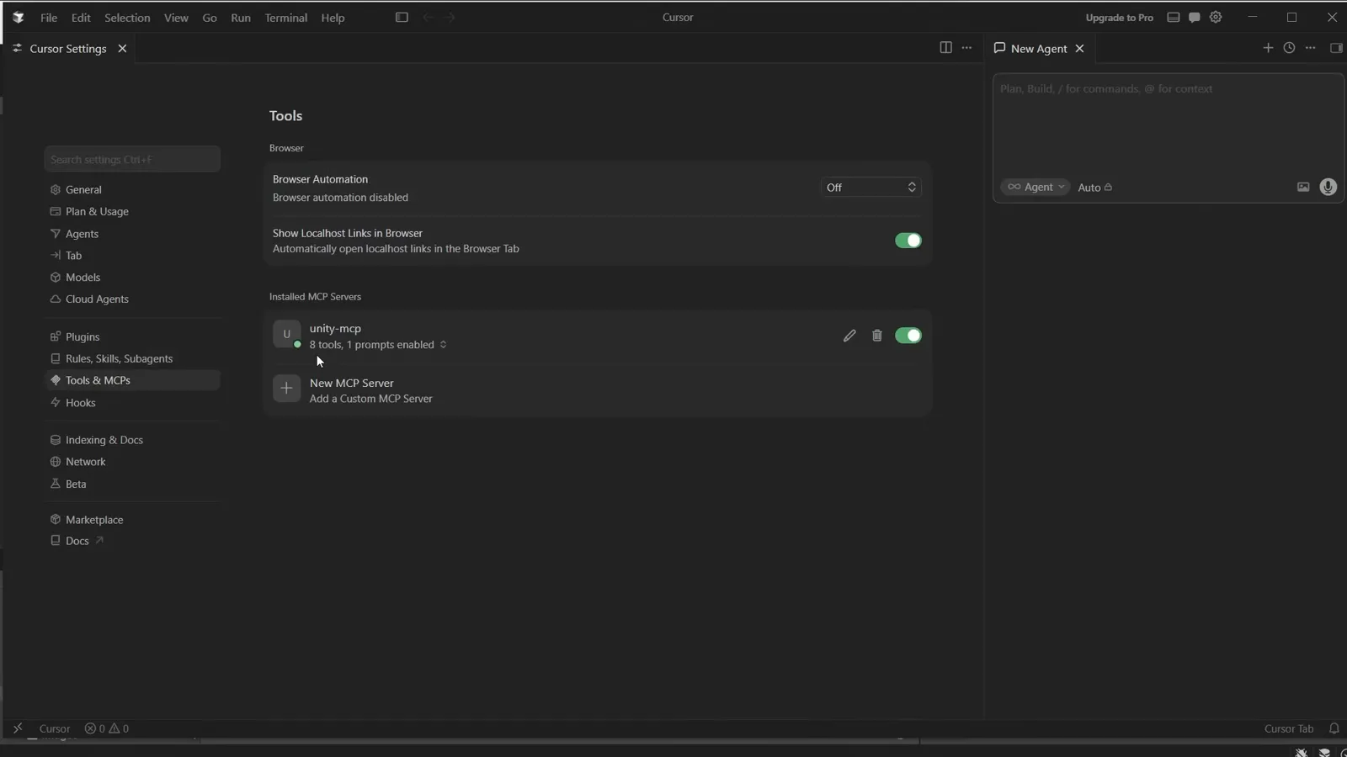
Task: Open notifications via bell icon
Action: (1334, 728)
